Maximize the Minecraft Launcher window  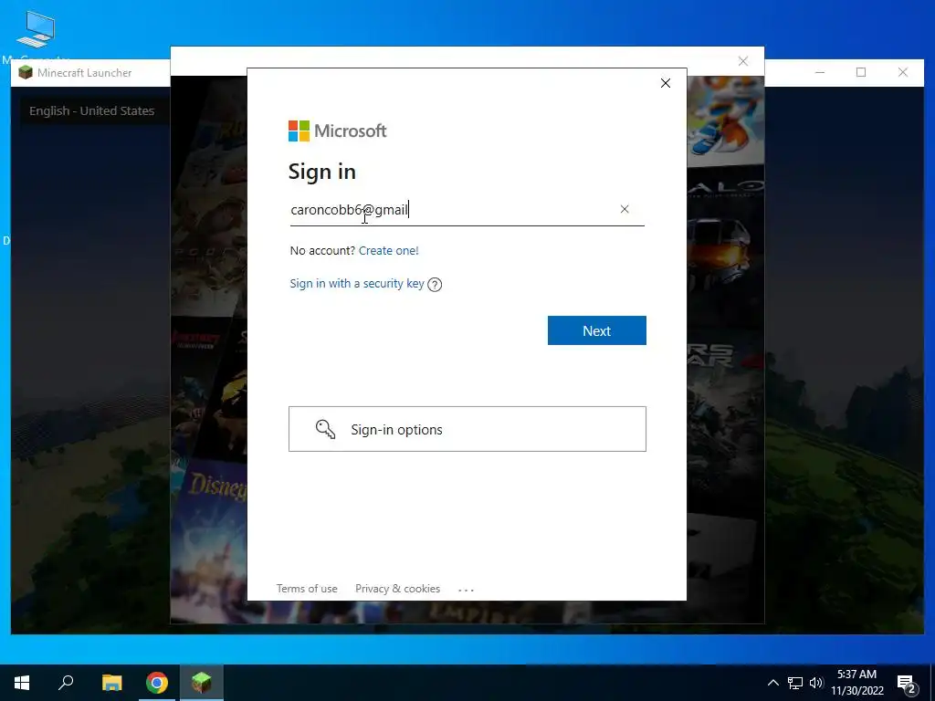(x=861, y=72)
